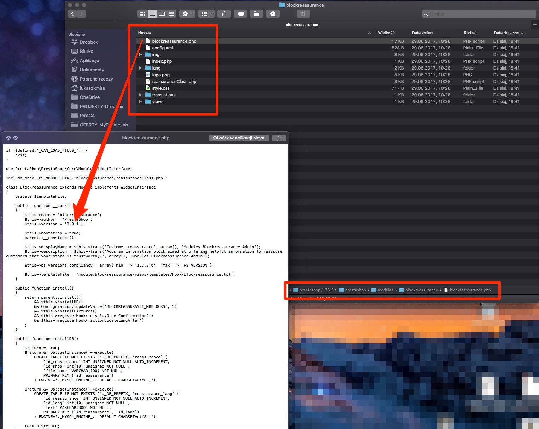The width and height of the screenshot is (539, 429).
Task: Add a tag using the tag toolbar icon
Action: click(240, 13)
